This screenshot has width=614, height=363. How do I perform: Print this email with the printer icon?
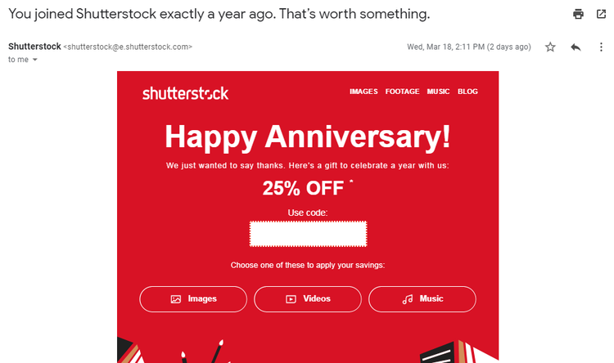(x=578, y=14)
